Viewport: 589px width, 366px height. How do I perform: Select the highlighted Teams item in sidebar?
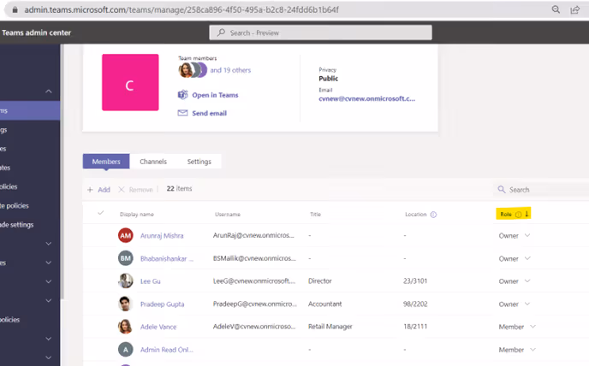click(30, 110)
